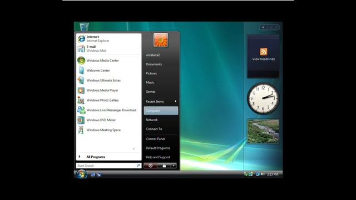The image size is (356, 200).
Task: Open Help and Support
Action: coord(161,157)
